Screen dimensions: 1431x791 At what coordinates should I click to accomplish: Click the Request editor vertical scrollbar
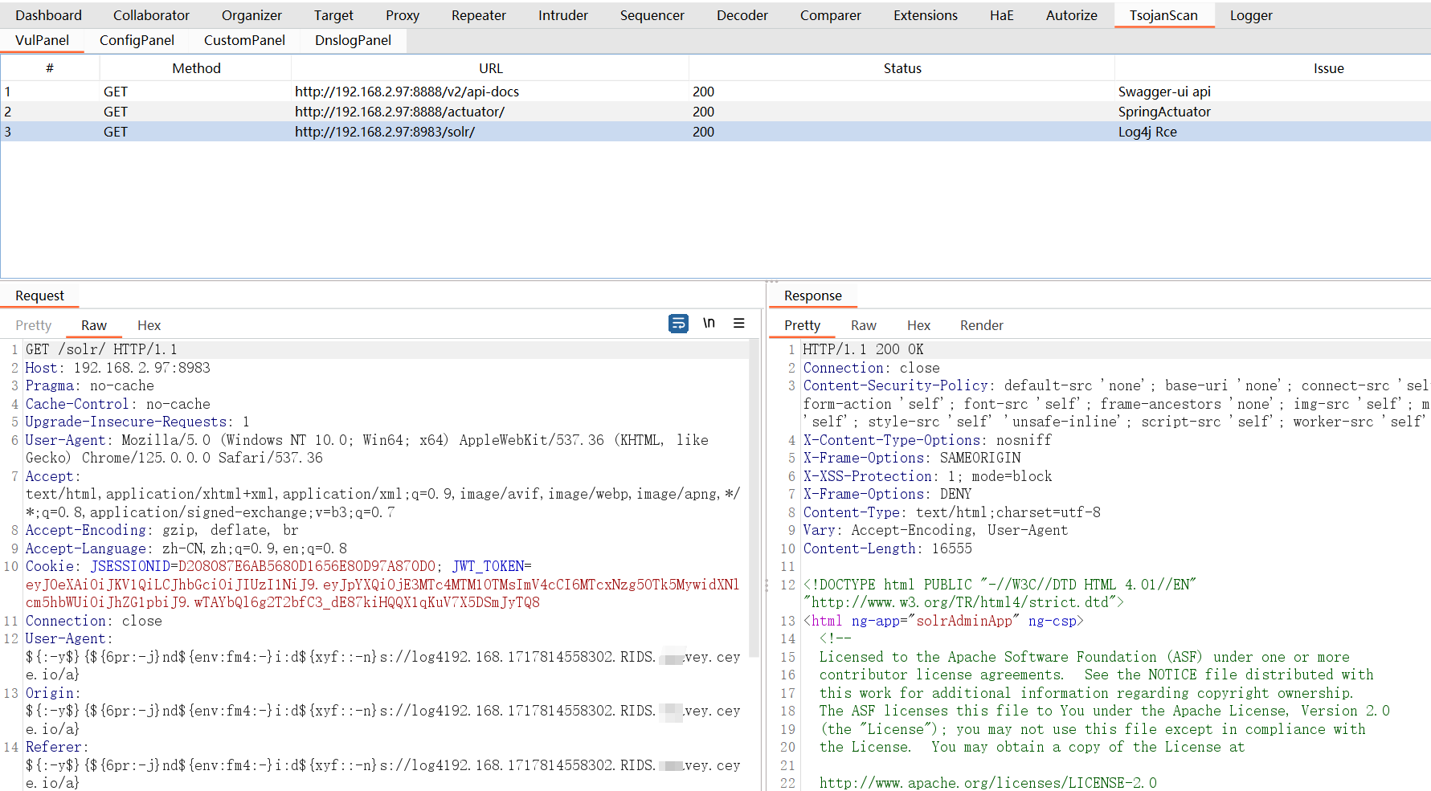[754, 498]
